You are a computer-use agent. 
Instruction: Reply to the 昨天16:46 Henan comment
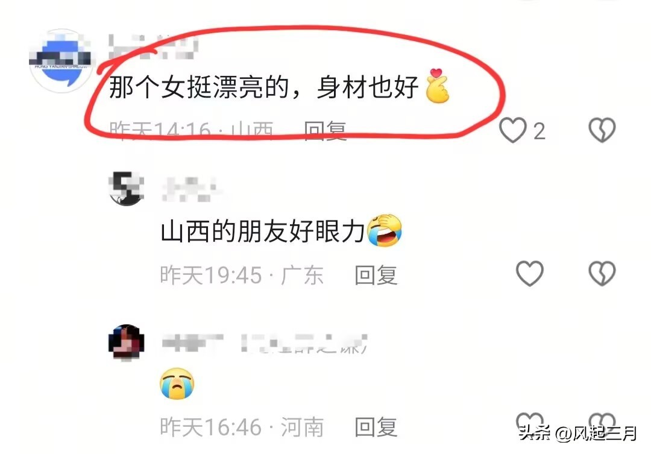tap(376, 427)
